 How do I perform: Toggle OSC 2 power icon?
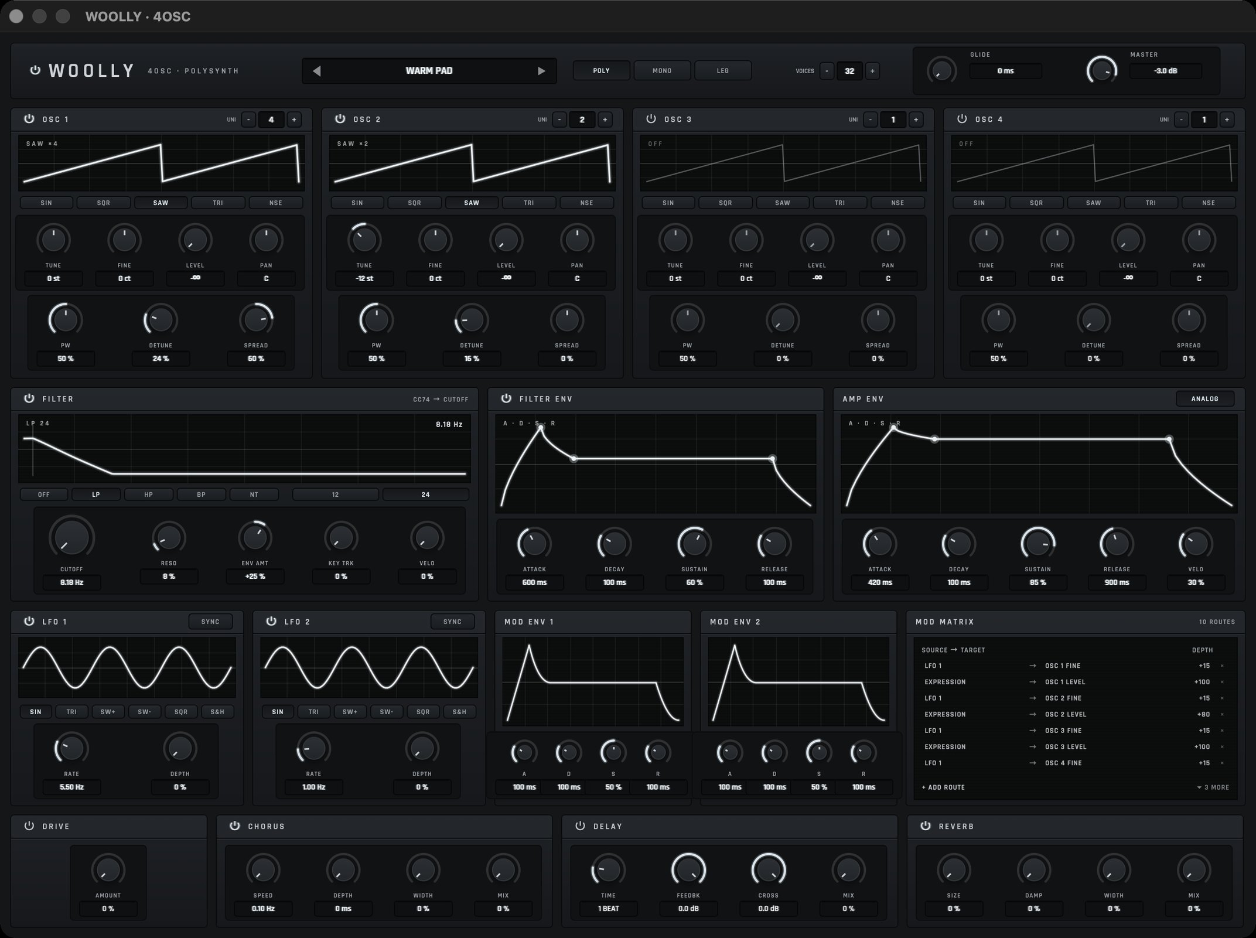[x=340, y=119]
